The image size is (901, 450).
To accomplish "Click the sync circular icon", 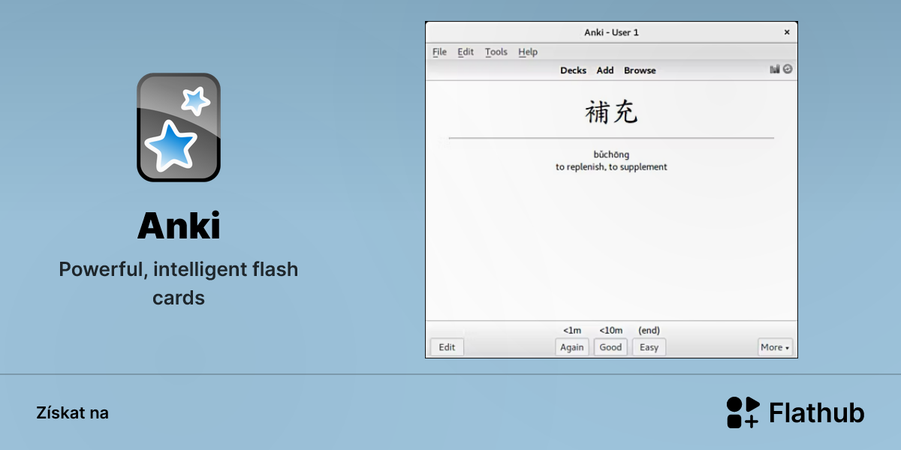I will 788,69.
